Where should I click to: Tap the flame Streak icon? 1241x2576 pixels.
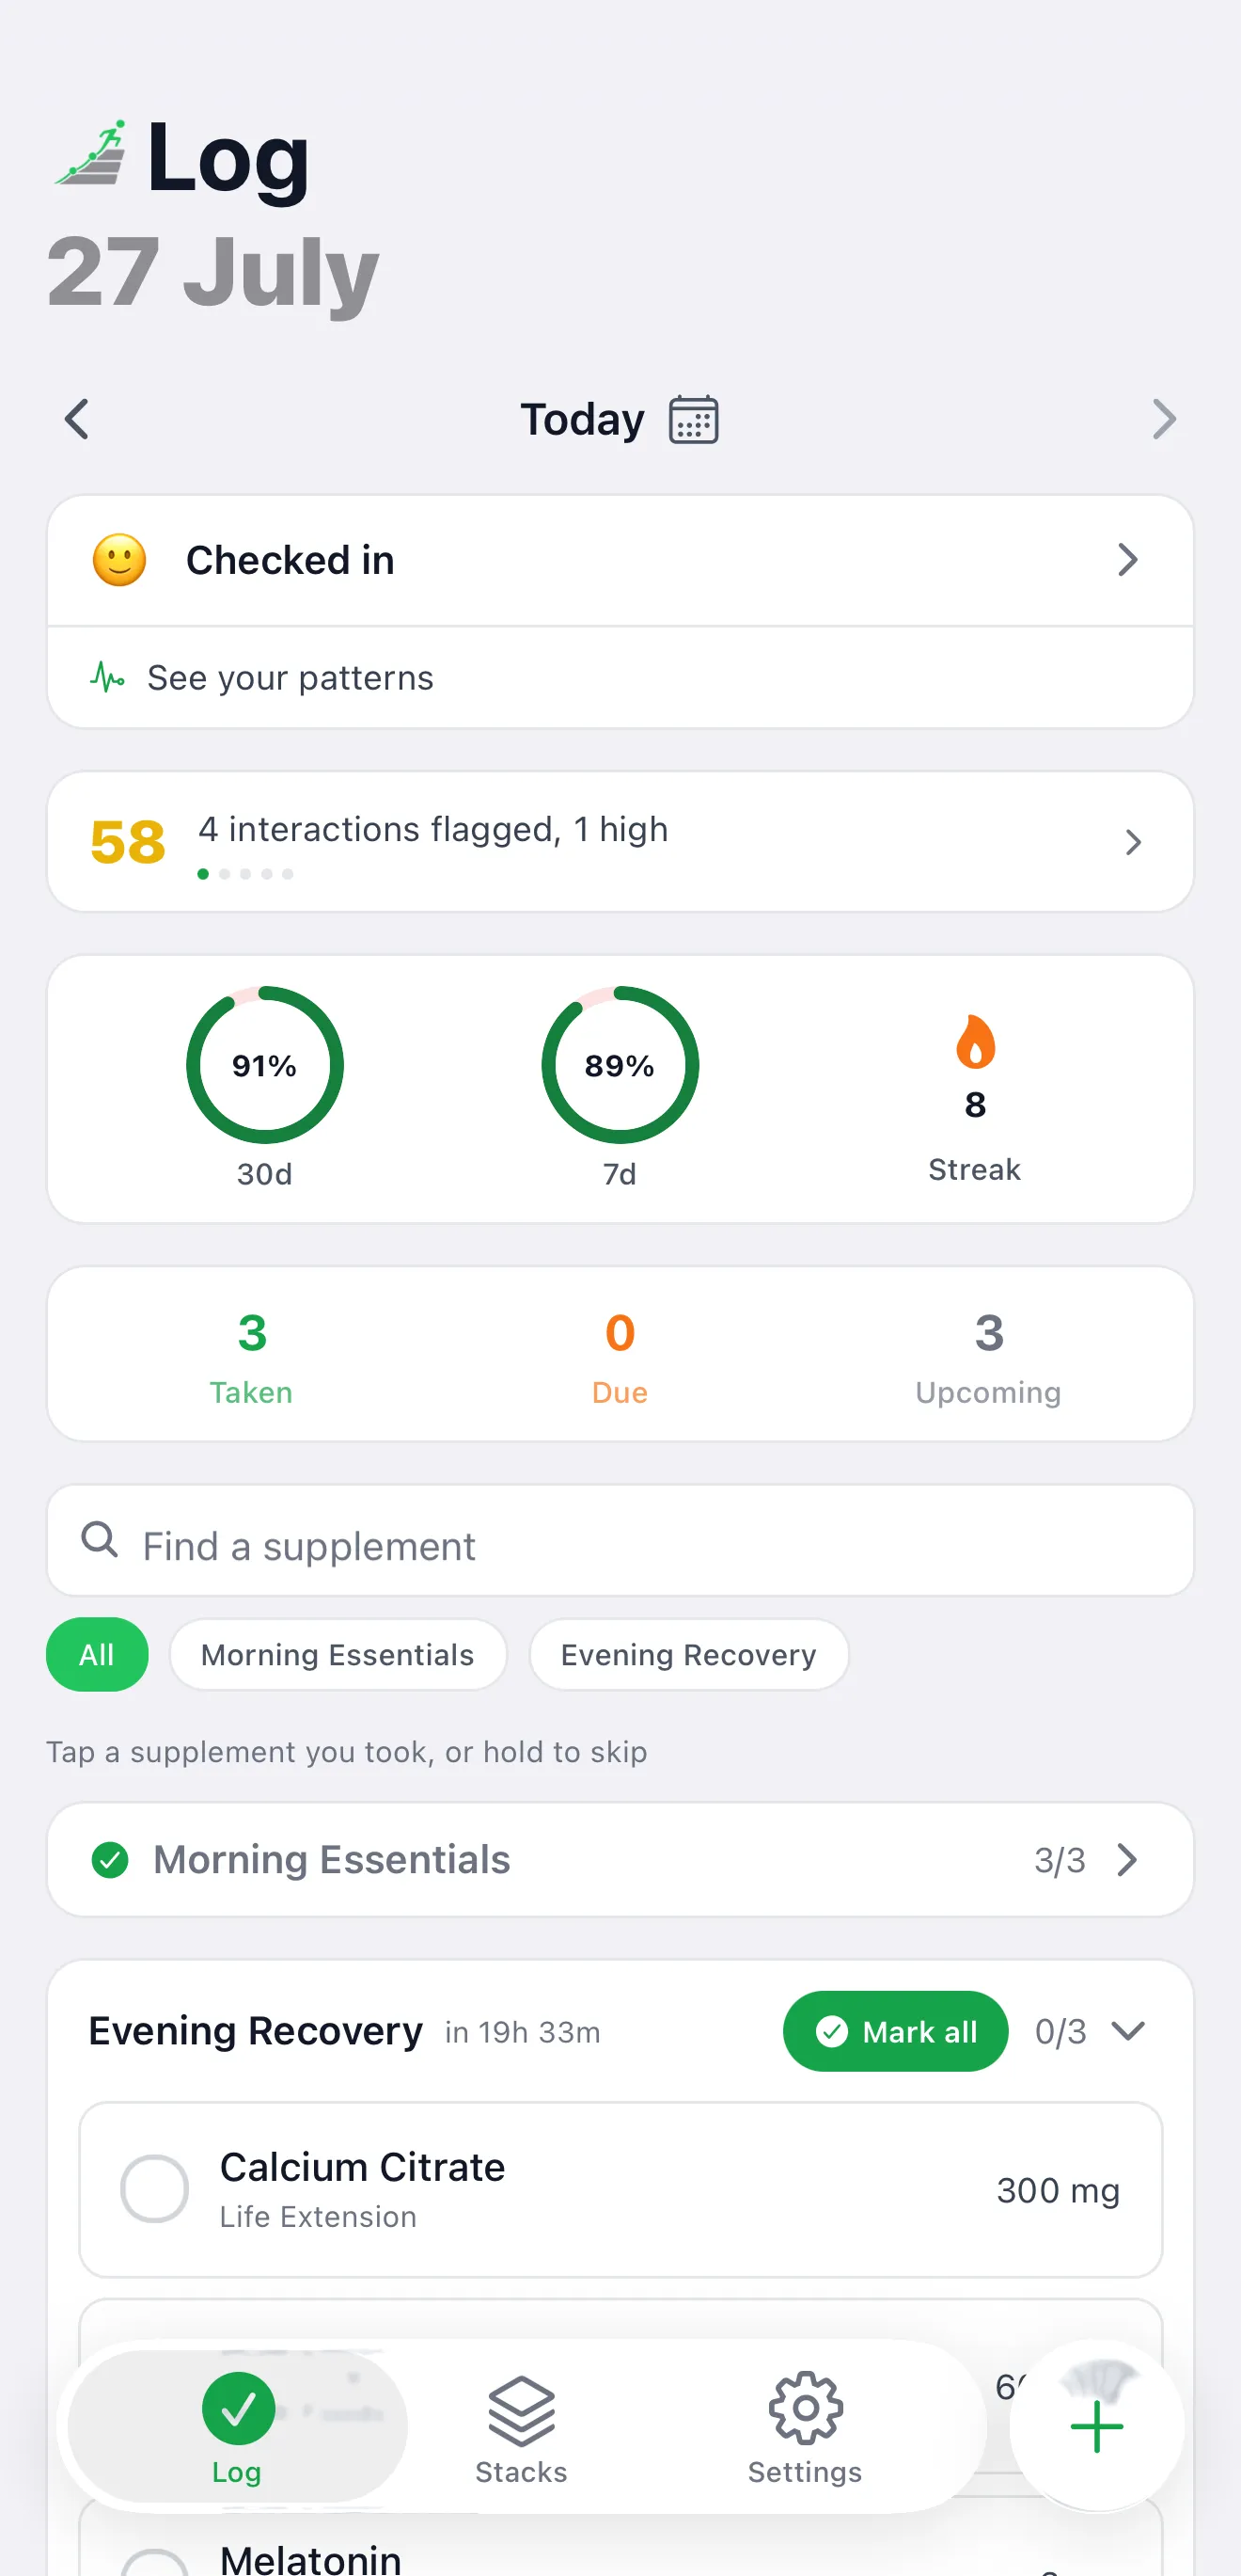click(x=975, y=1041)
